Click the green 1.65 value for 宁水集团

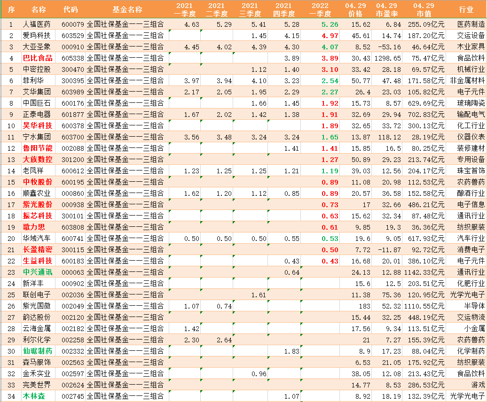click(x=330, y=137)
